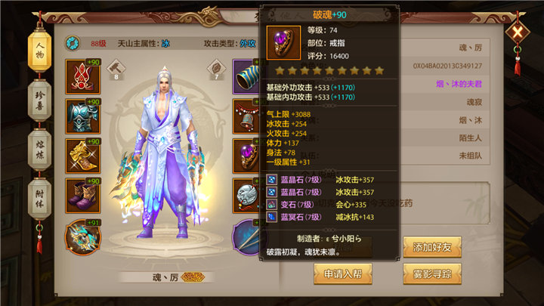The width and height of the screenshot is (544, 306).
Task: Open the bell necklace equipment slot
Action: click(x=246, y=116)
